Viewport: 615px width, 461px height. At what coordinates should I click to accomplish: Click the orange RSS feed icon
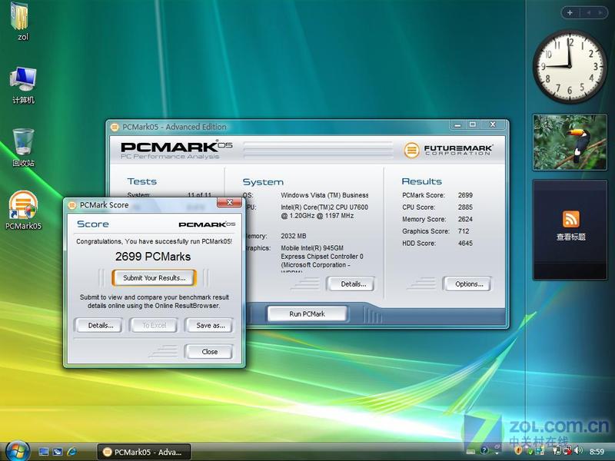[570, 219]
